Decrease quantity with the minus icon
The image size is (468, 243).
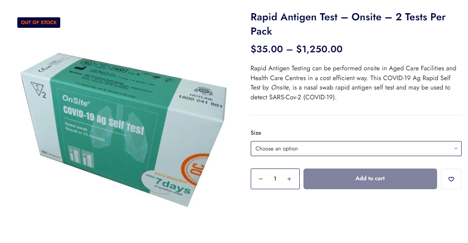pos(261,179)
